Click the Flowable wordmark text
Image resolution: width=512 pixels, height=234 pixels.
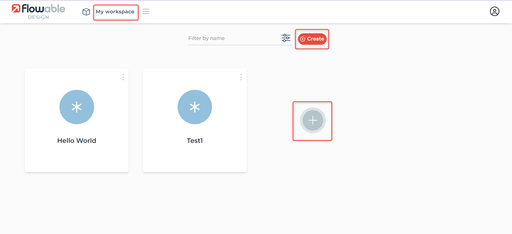tap(43, 9)
